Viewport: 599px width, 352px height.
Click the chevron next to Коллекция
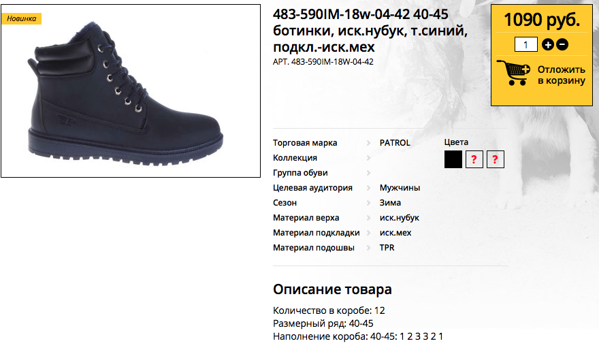click(369, 158)
